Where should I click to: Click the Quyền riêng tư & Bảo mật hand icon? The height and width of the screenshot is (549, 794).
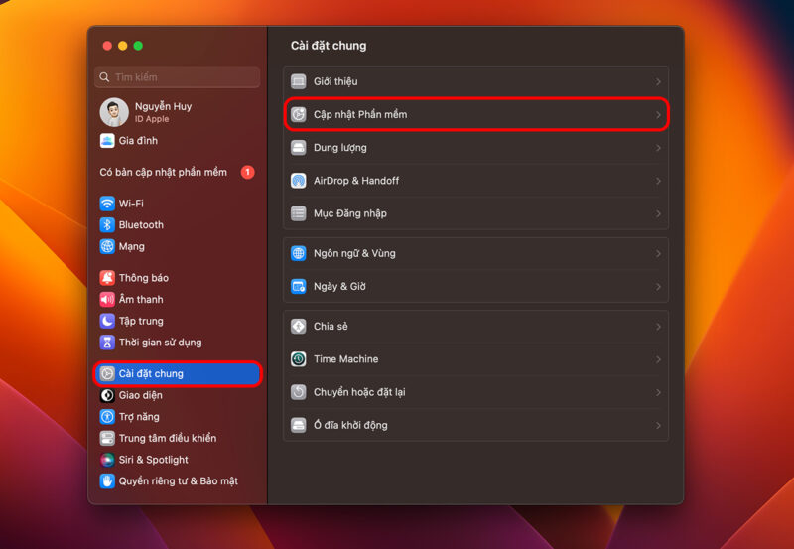pyautogui.click(x=107, y=481)
